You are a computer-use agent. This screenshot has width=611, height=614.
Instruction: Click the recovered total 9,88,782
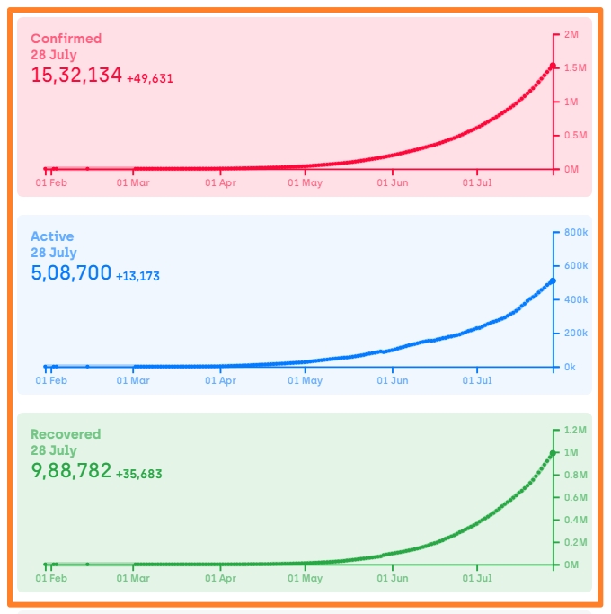tap(71, 471)
